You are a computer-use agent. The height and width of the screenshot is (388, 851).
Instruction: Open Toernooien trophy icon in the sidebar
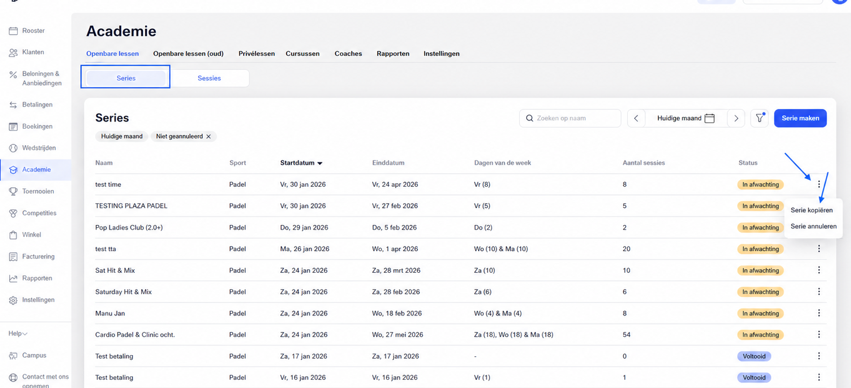[13, 191]
